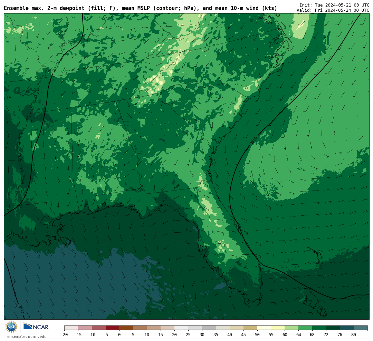Click the Valid: Fri 2024-05-24 00 UTC text
The image size is (373, 341).
tap(333, 10)
